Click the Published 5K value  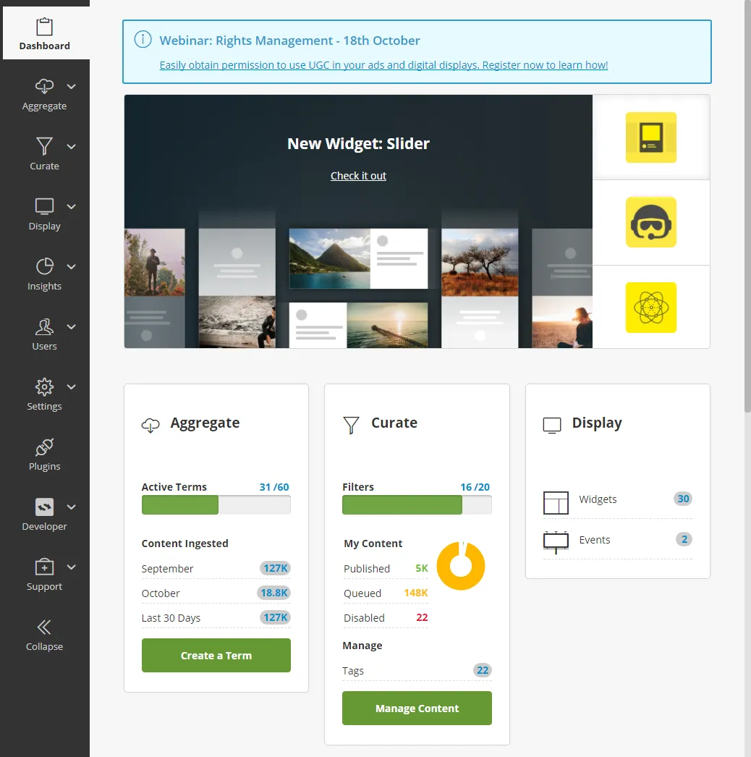pos(421,568)
